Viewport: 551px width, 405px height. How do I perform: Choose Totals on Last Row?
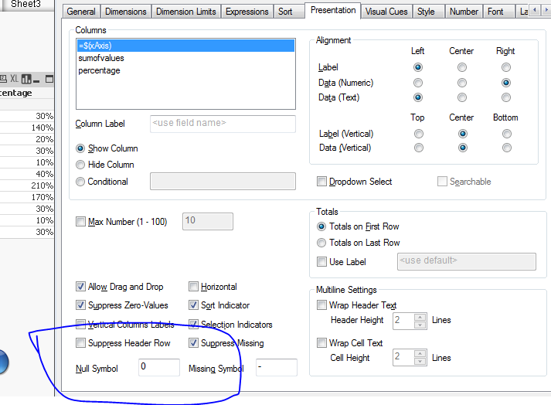click(x=322, y=243)
